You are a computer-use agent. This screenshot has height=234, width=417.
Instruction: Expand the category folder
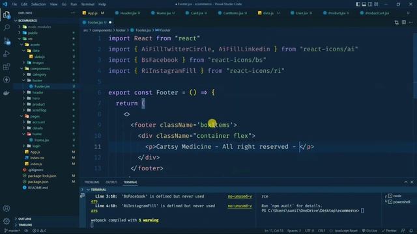pyautogui.click(x=39, y=75)
